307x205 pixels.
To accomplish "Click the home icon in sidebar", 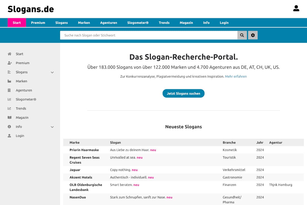I will pyautogui.click(x=9, y=54).
